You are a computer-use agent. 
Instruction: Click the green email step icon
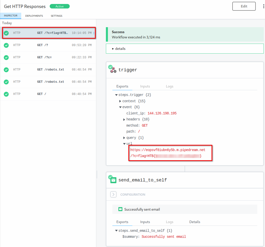[x=113, y=180]
